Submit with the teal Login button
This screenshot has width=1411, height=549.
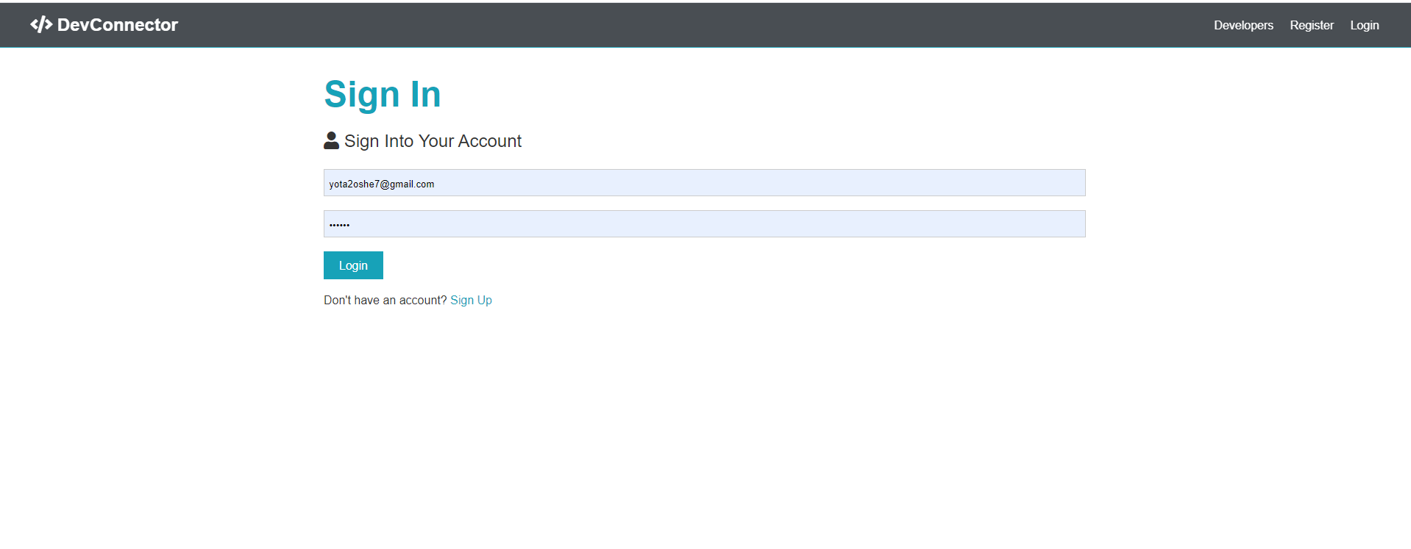pos(353,265)
